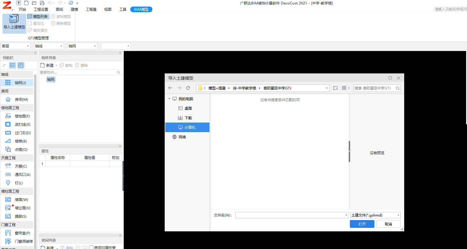The height and width of the screenshot is (249, 467).
Task: Click the 复制模型 copy model icon
Action: pos(53,16)
